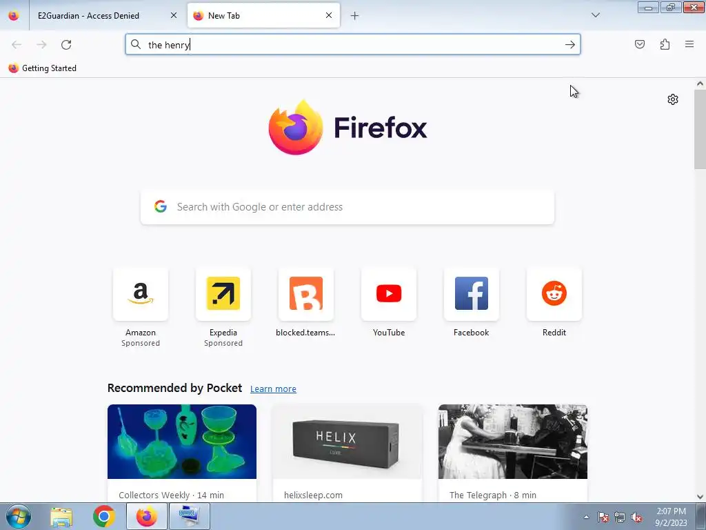706x530 pixels.
Task: Go forward with the forward arrow
Action: tap(41, 45)
